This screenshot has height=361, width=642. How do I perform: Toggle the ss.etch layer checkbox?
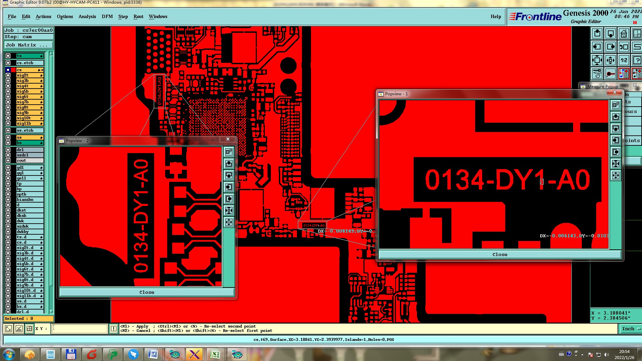8,130
